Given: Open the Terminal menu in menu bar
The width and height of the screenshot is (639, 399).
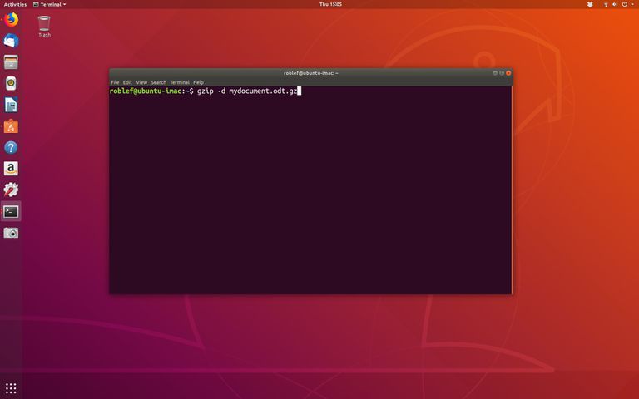Looking at the screenshot, I should pyautogui.click(x=180, y=82).
